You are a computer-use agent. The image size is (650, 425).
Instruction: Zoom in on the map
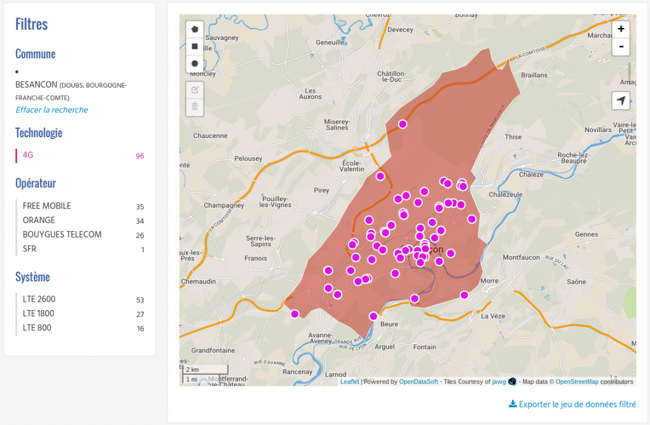coord(621,29)
